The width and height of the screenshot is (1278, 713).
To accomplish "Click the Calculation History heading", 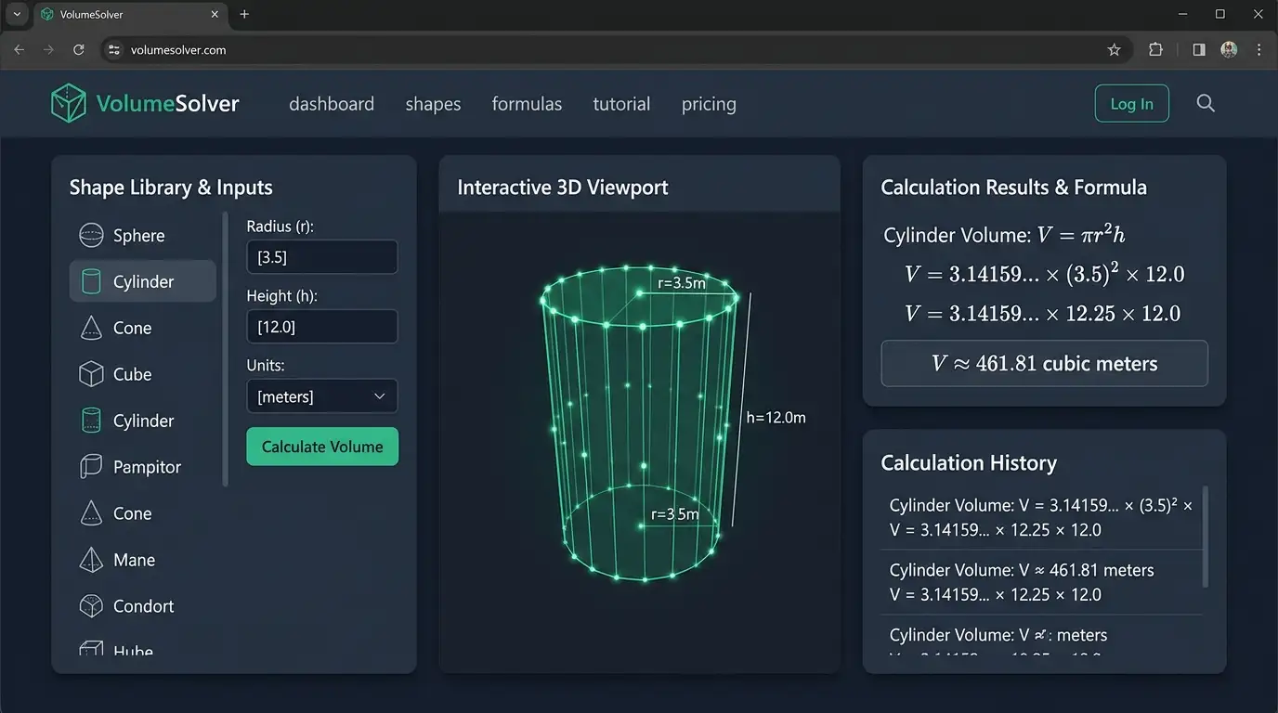I will coord(968,462).
